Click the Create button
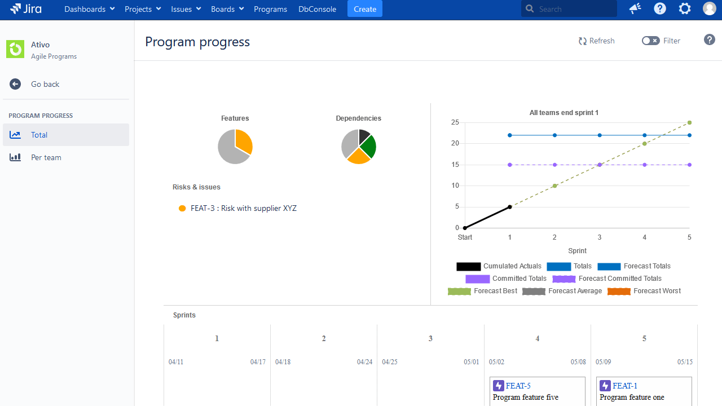 (x=364, y=8)
